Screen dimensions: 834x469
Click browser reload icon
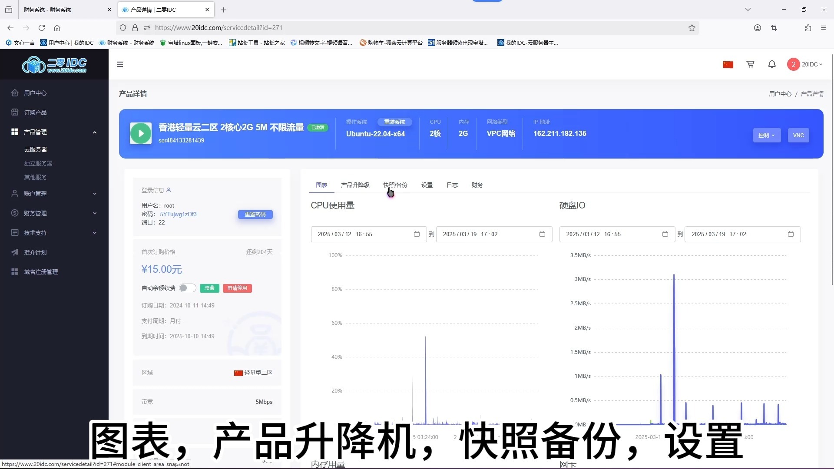(x=42, y=28)
